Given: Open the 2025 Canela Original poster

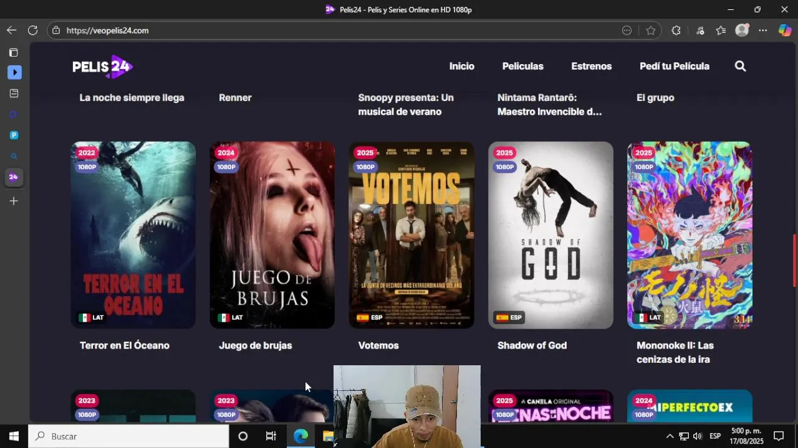Looking at the screenshot, I should point(550,406).
